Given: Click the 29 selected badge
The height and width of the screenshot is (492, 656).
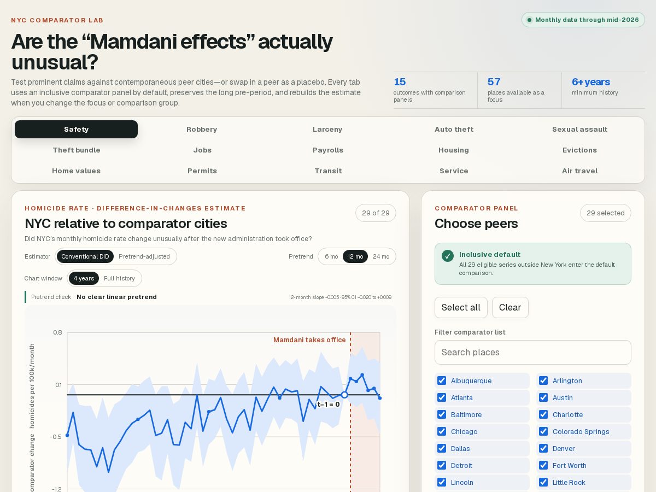Looking at the screenshot, I should click(606, 213).
